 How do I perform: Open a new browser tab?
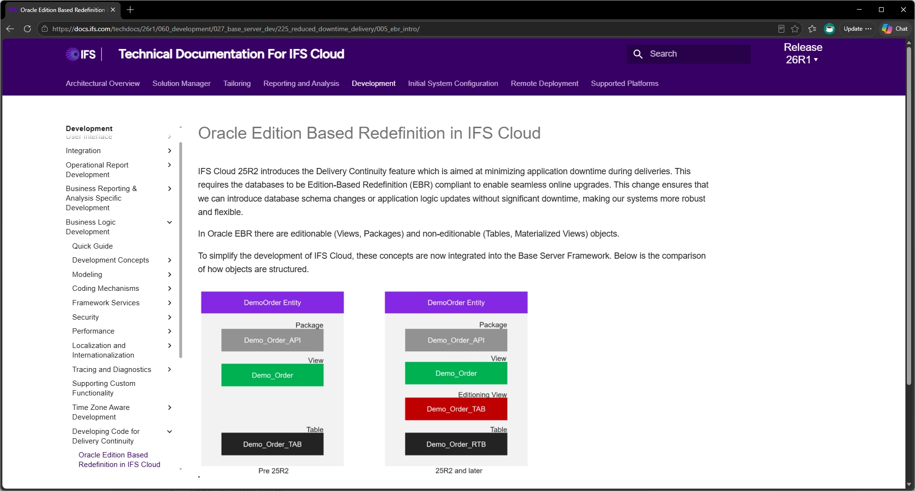[130, 10]
